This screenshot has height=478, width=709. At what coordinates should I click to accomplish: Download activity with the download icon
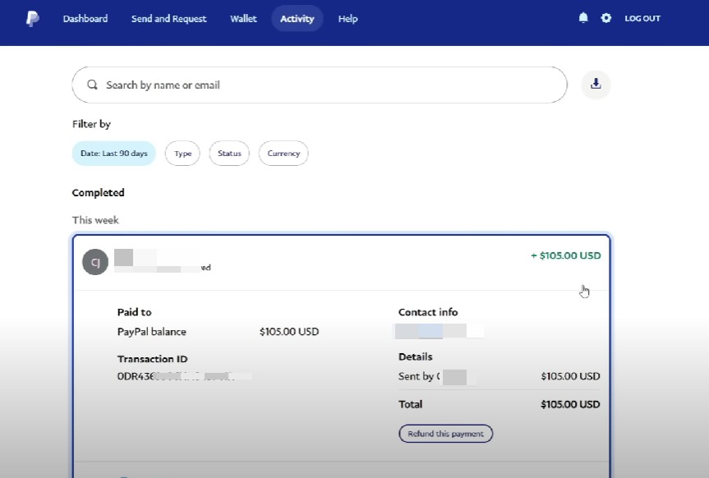point(596,84)
